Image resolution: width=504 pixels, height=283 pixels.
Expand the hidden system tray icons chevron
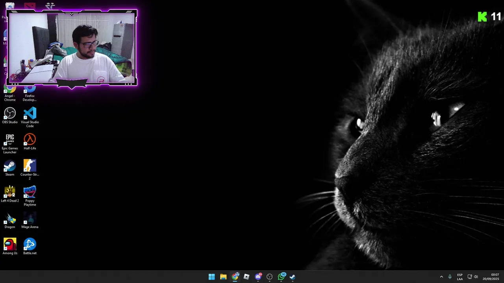click(x=441, y=277)
